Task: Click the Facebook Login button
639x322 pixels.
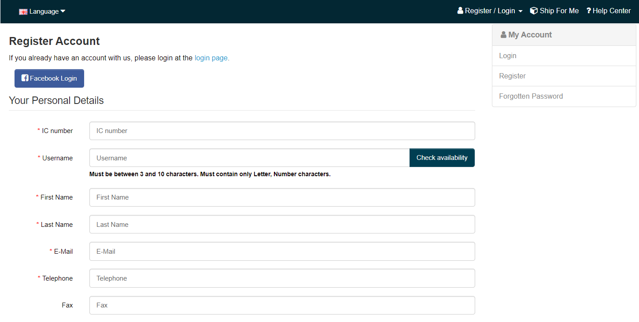Action: (49, 78)
